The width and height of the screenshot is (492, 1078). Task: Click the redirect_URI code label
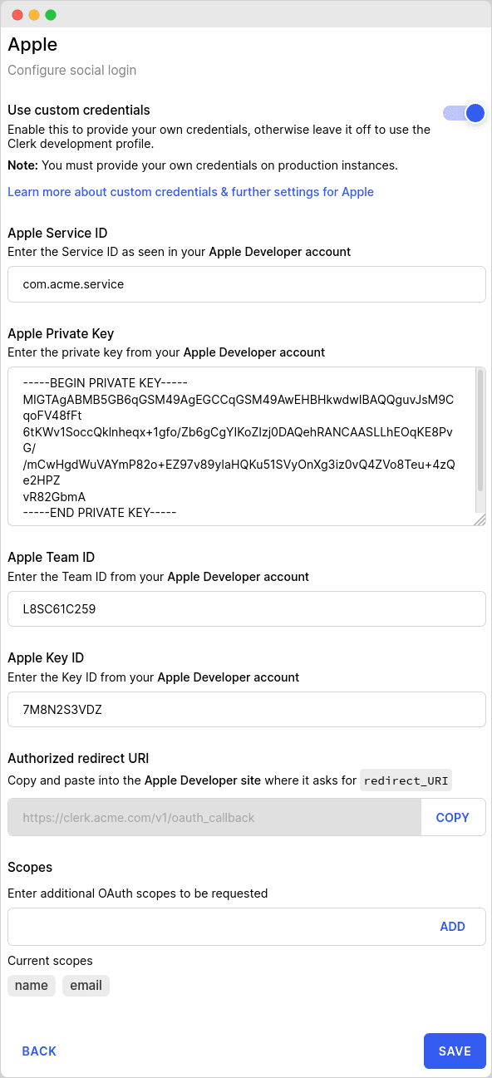[407, 780]
